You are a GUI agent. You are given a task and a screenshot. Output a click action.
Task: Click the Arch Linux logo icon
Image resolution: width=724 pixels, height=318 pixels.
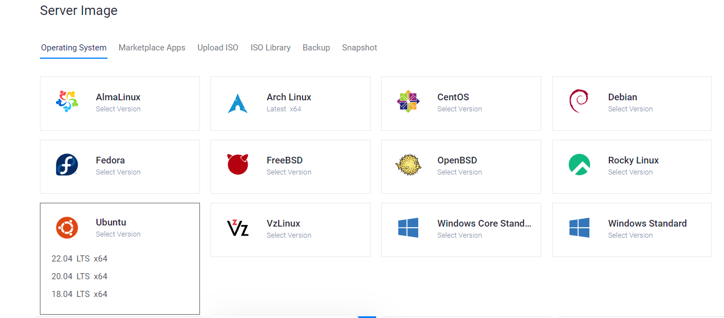pyautogui.click(x=238, y=104)
